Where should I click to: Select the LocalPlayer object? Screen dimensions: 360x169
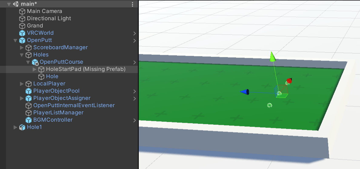[x=49, y=84]
